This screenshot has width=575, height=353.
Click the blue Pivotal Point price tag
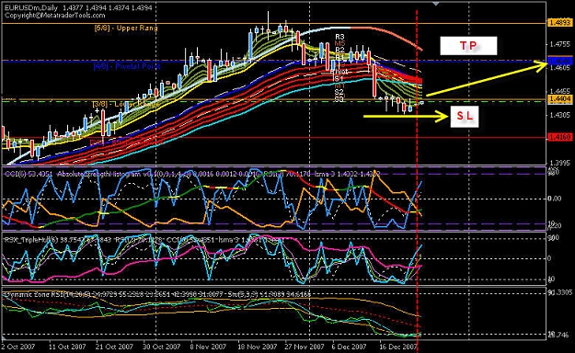pyautogui.click(x=559, y=61)
